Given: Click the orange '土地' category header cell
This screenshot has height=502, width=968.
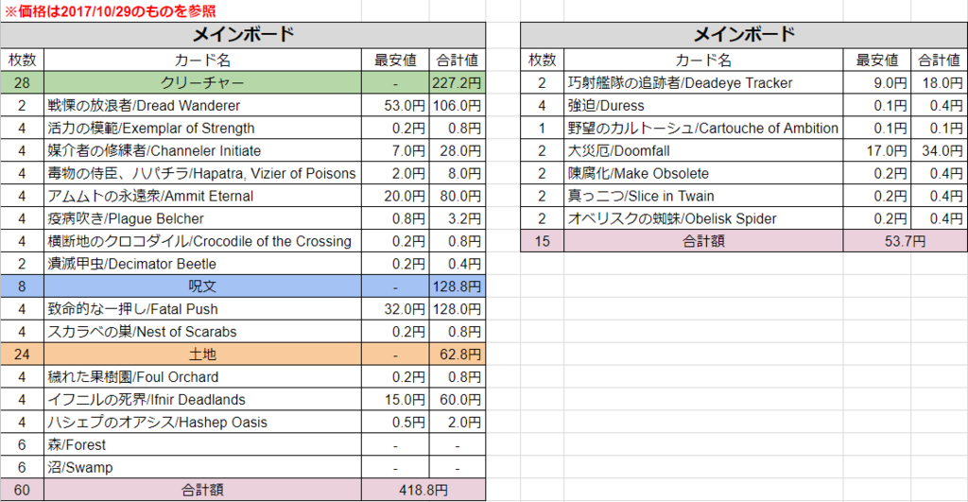Looking at the screenshot, I should tap(202, 355).
